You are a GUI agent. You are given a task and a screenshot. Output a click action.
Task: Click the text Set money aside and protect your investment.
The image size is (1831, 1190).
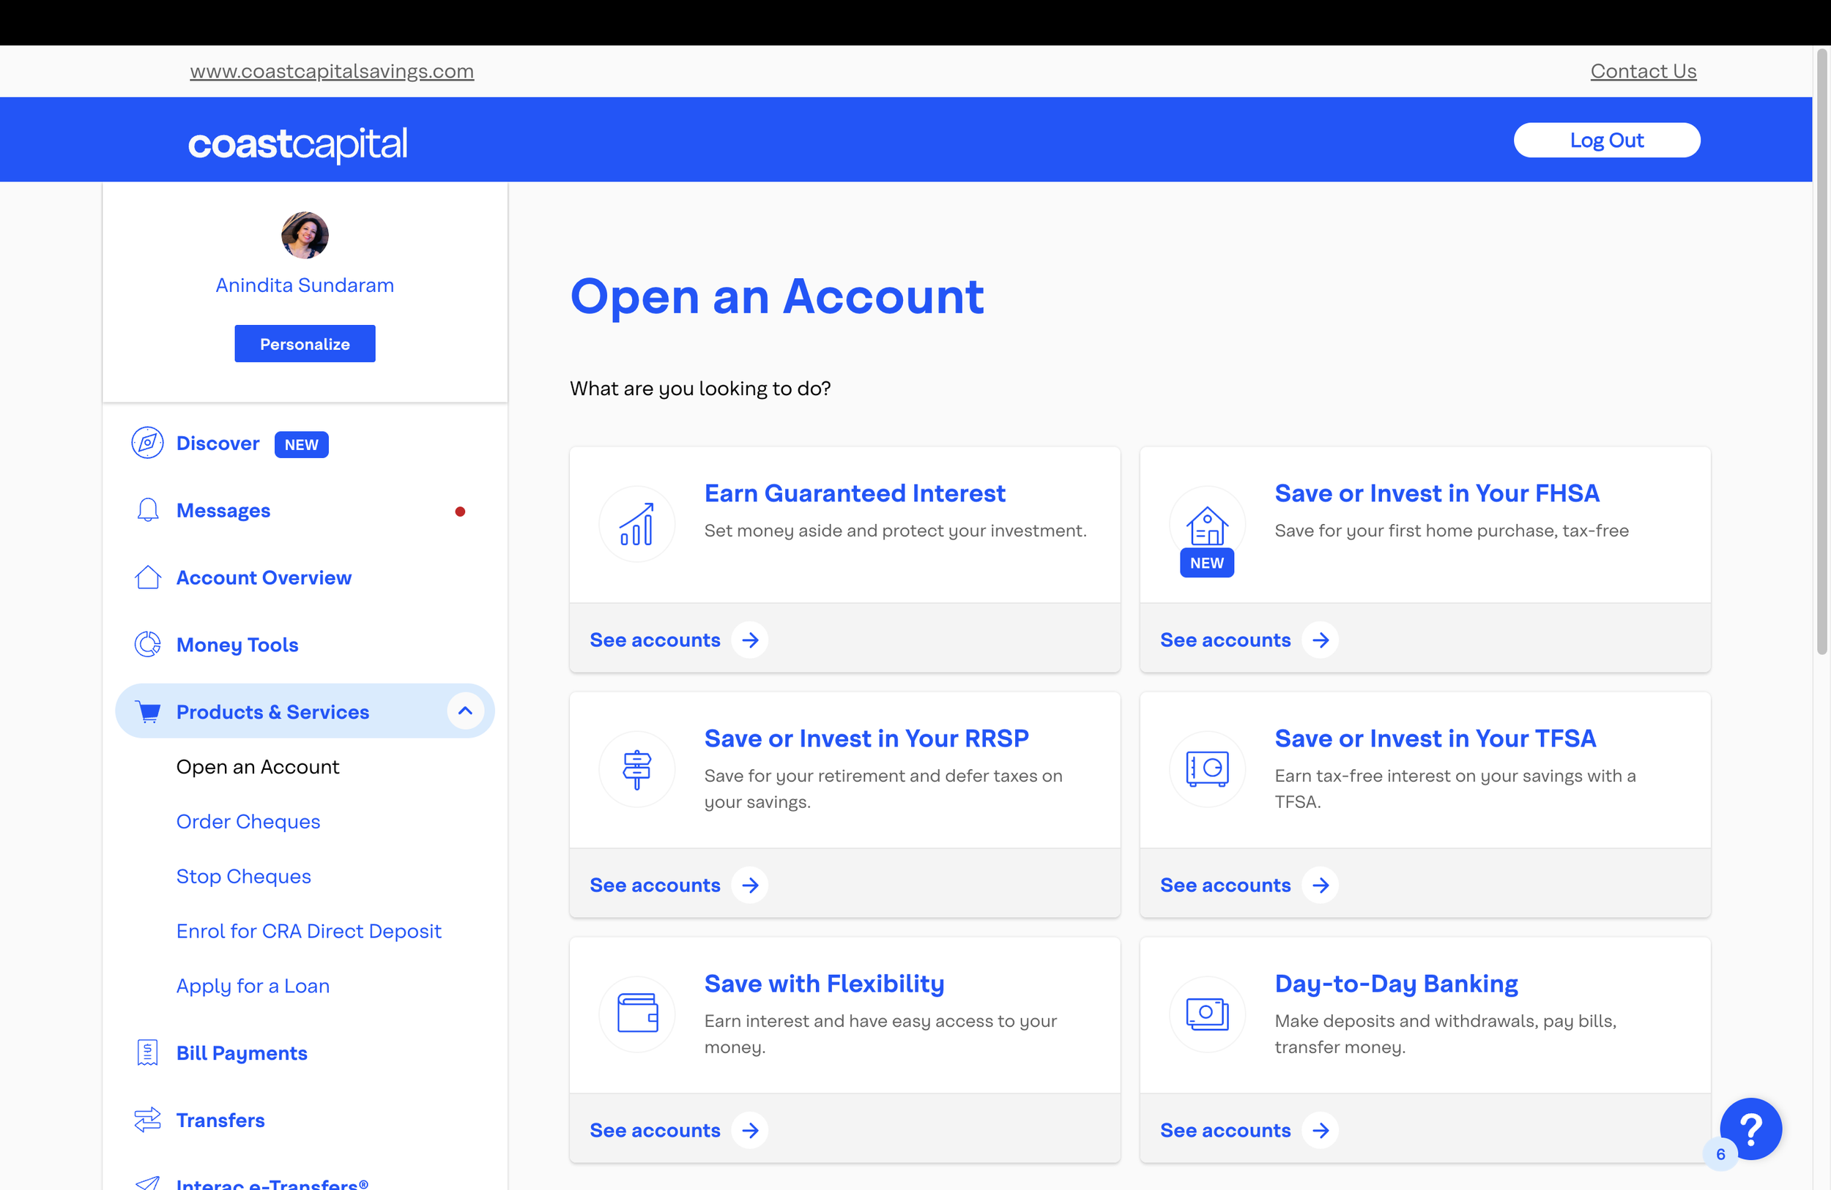click(x=896, y=531)
